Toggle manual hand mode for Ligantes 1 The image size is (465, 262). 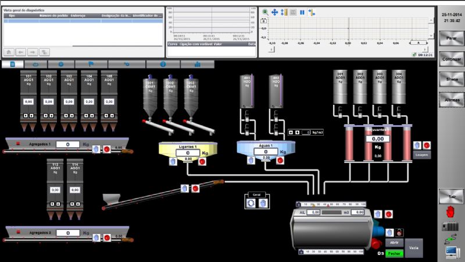(x=173, y=161)
